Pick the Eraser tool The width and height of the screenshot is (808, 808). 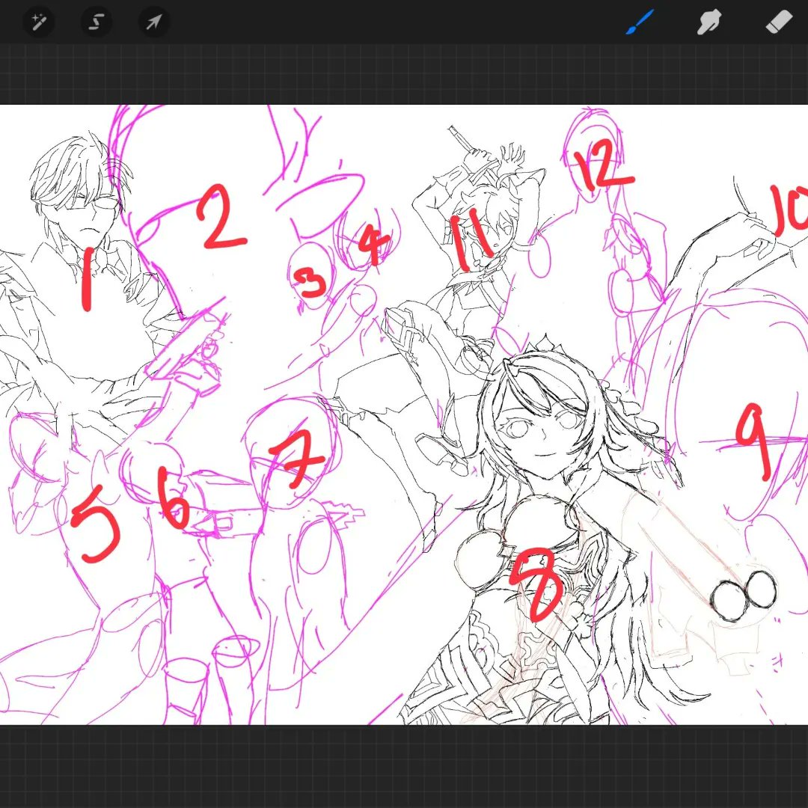[779, 22]
